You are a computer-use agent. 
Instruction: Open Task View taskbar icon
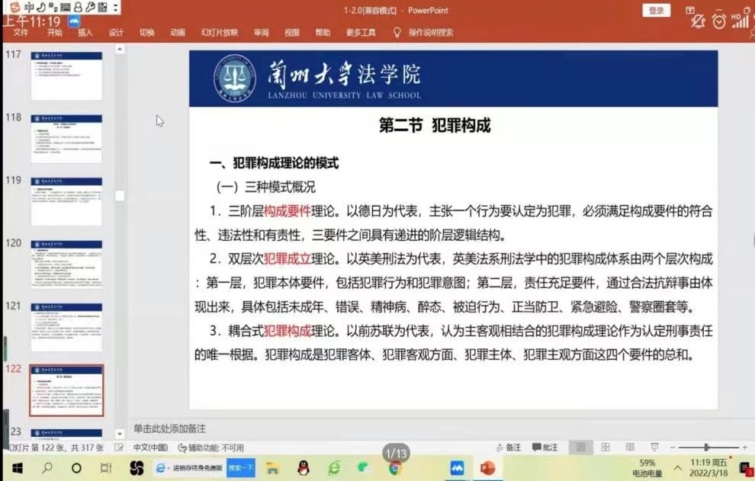pyautogui.click(x=106, y=467)
